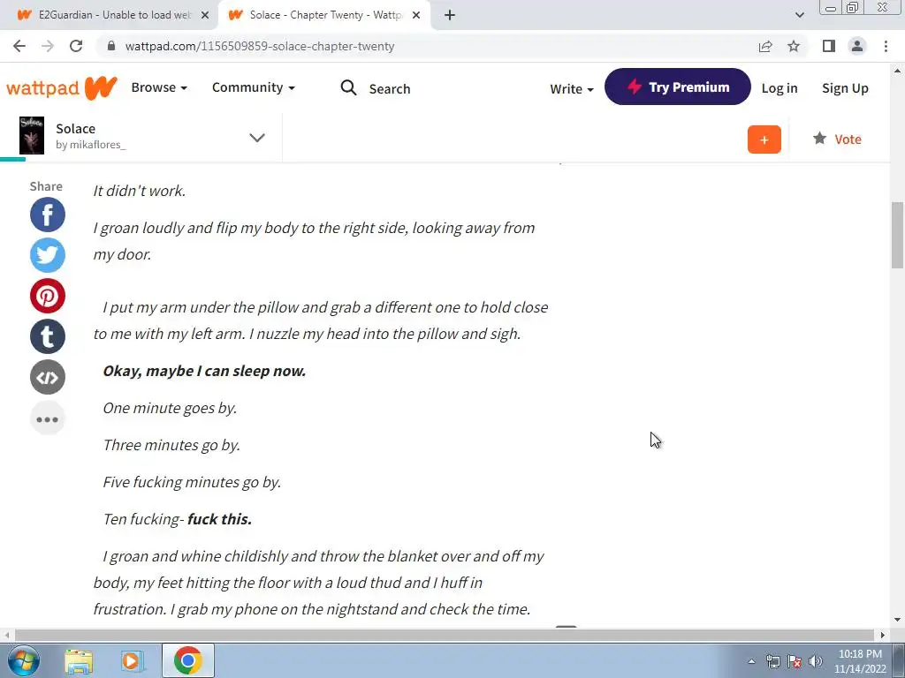The width and height of the screenshot is (905, 678).
Task: Share via the Tumblr icon
Action: [48, 336]
